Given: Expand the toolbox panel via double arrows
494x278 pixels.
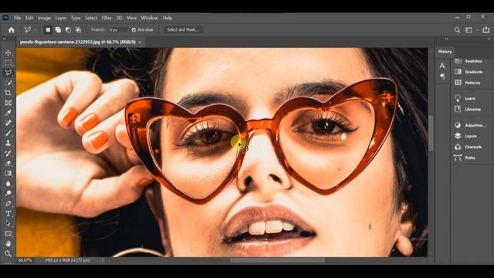Looking at the screenshot, I should click(5, 39).
